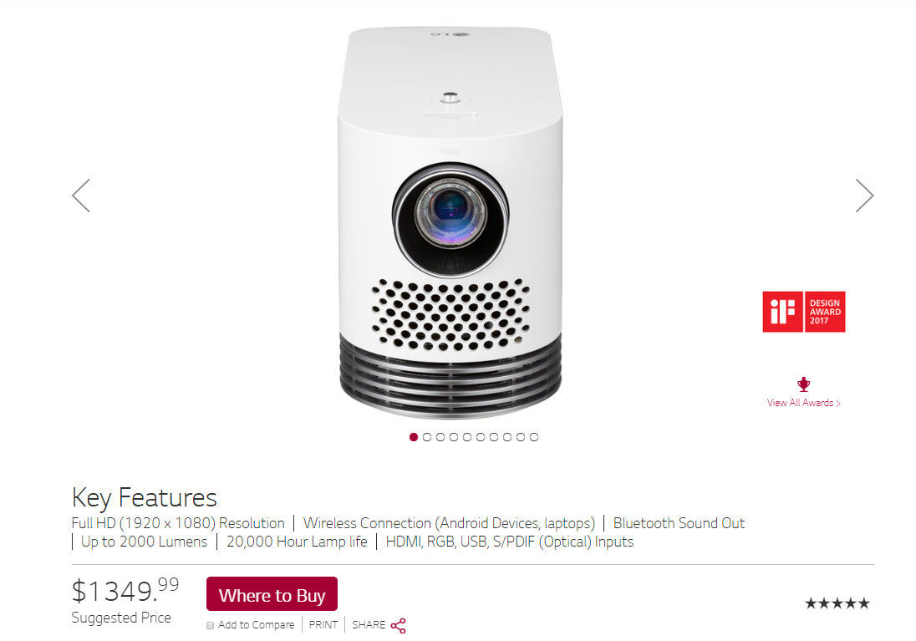The width and height of the screenshot is (916, 641).
Task: Click the PRINT link
Action: coord(323,624)
